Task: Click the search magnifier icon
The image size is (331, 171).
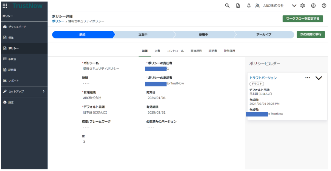Action: [x=227, y=5]
